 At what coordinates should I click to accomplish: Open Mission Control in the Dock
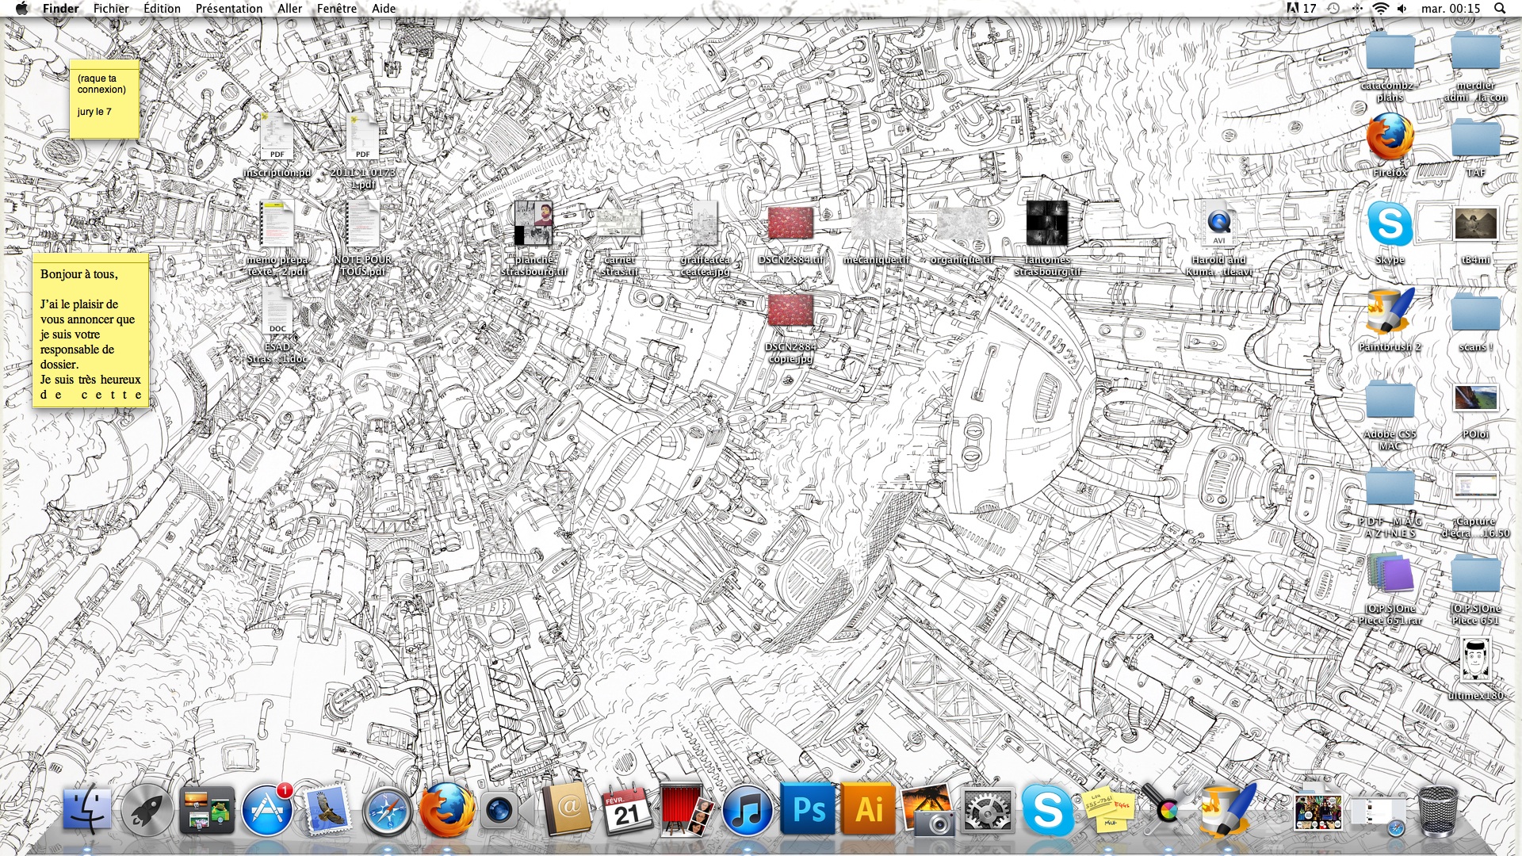coord(207,810)
